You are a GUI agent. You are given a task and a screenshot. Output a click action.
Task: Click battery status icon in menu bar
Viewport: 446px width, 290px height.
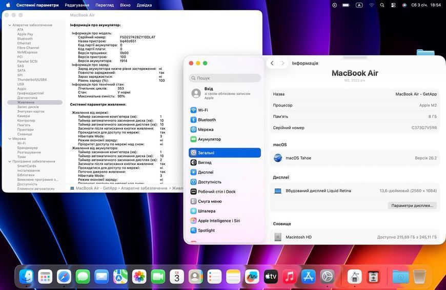(x=346, y=5)
